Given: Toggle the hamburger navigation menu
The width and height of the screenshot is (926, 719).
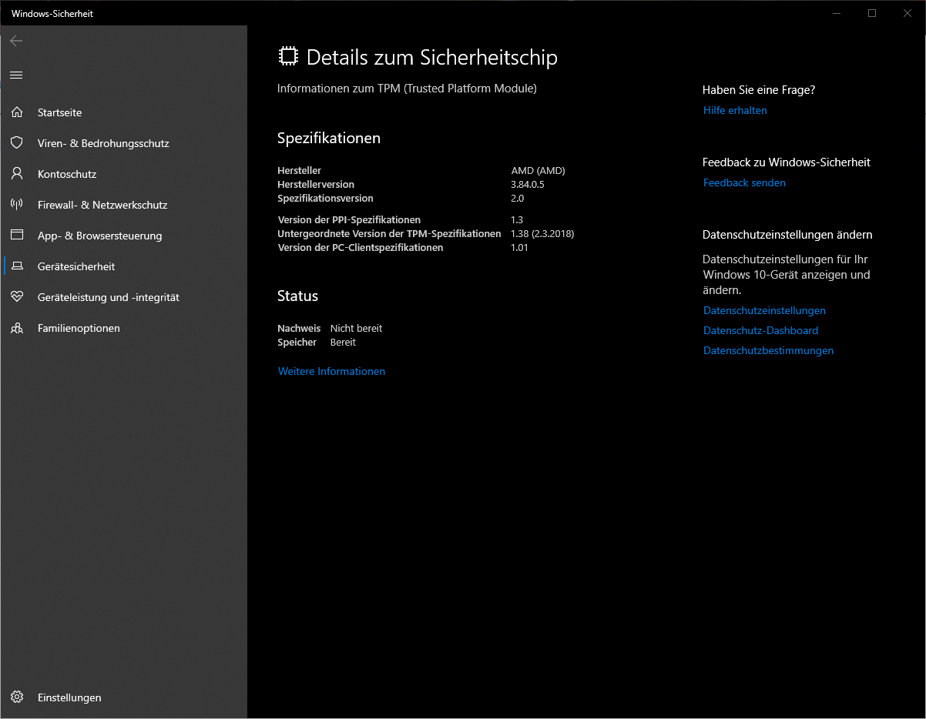Looking at the screenshot, I should point(15,75).
